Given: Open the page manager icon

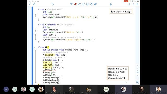Looking at the screenshot, I should (x=137, y=4).
